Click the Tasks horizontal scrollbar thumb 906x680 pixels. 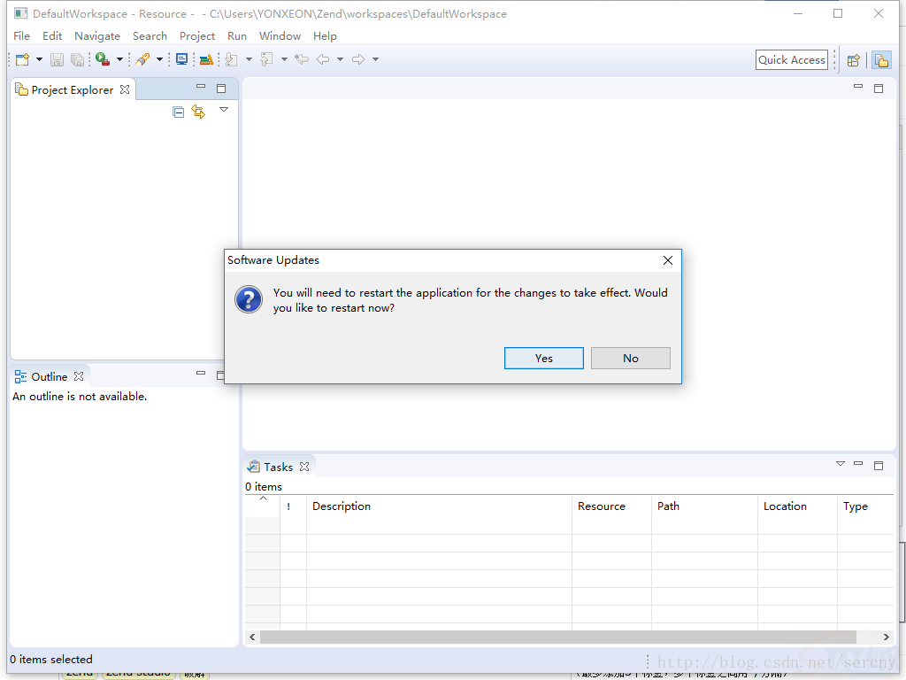tap(558, 637)
